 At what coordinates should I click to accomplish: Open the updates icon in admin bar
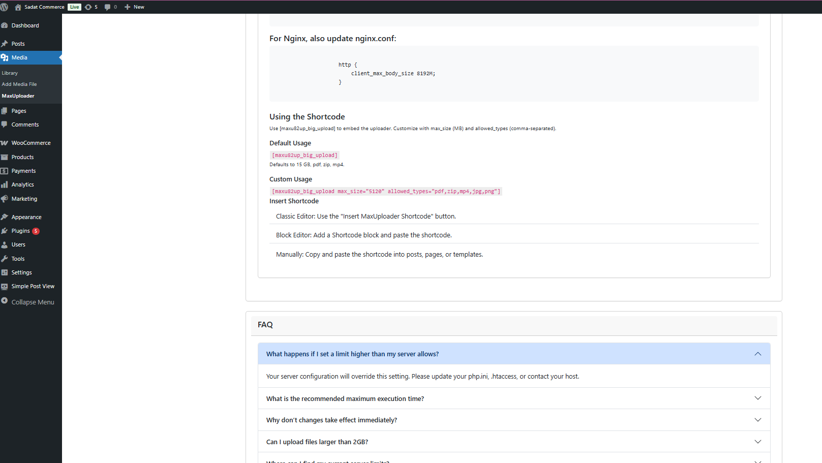(x=88, y=7)
